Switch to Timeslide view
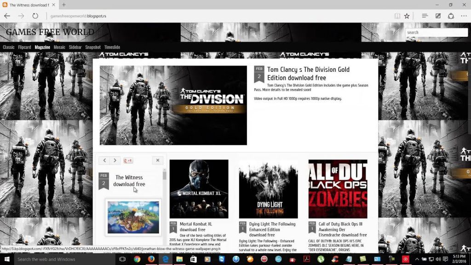 [112, 47]
